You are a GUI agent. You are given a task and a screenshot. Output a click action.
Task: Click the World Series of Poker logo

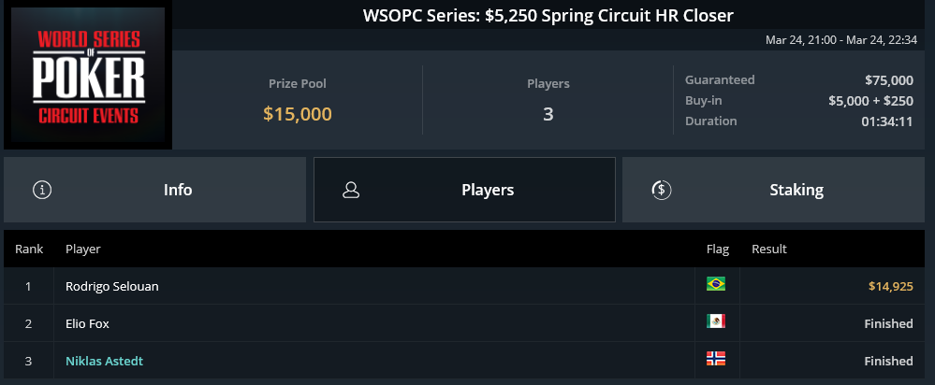[88, 75]
